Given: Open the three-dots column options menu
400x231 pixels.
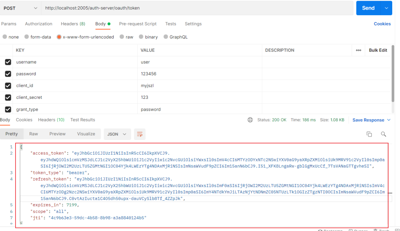Looking at the screenshot, I should pos(359,50).
